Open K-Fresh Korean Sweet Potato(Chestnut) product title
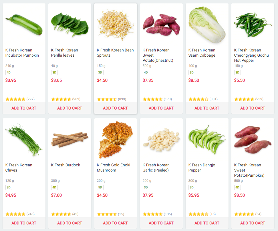This screenshot has width=278, height=231. tap(158, 55)
